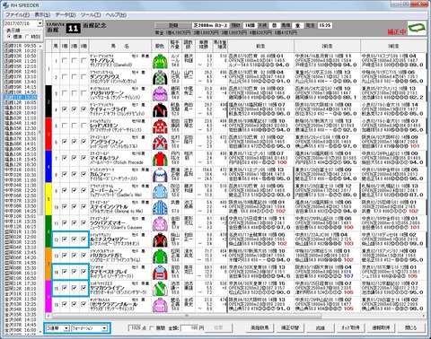Click the silks icon for ヤマカツライデン

pos(160,288)
